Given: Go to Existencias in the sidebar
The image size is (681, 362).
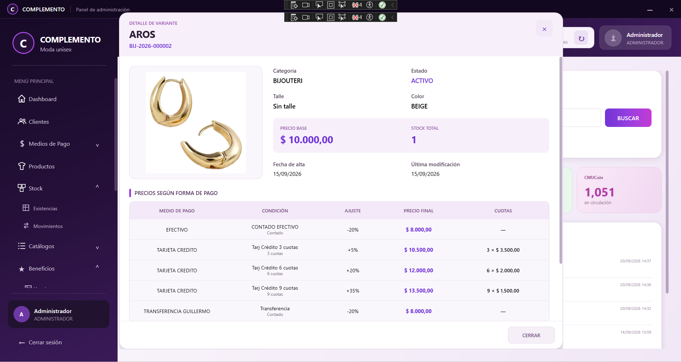Looking at the screenshot, I should pos(45,208).
